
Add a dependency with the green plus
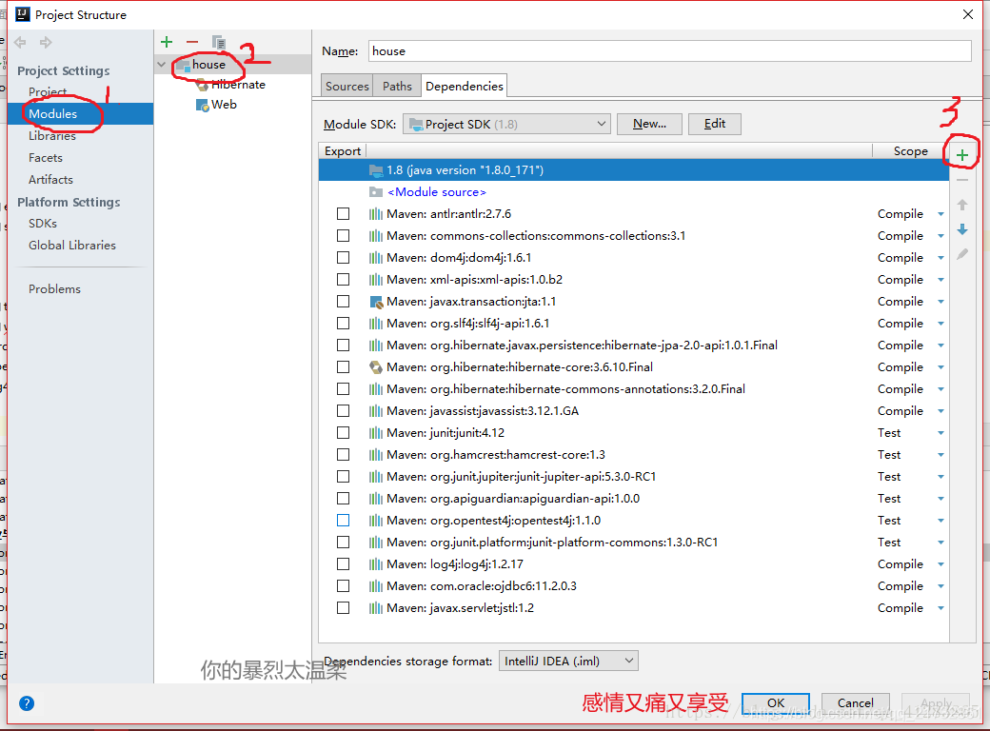[962, 154]
